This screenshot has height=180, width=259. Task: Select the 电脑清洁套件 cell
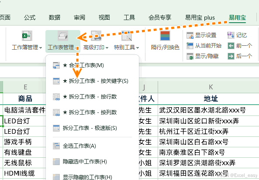point(24,110)
